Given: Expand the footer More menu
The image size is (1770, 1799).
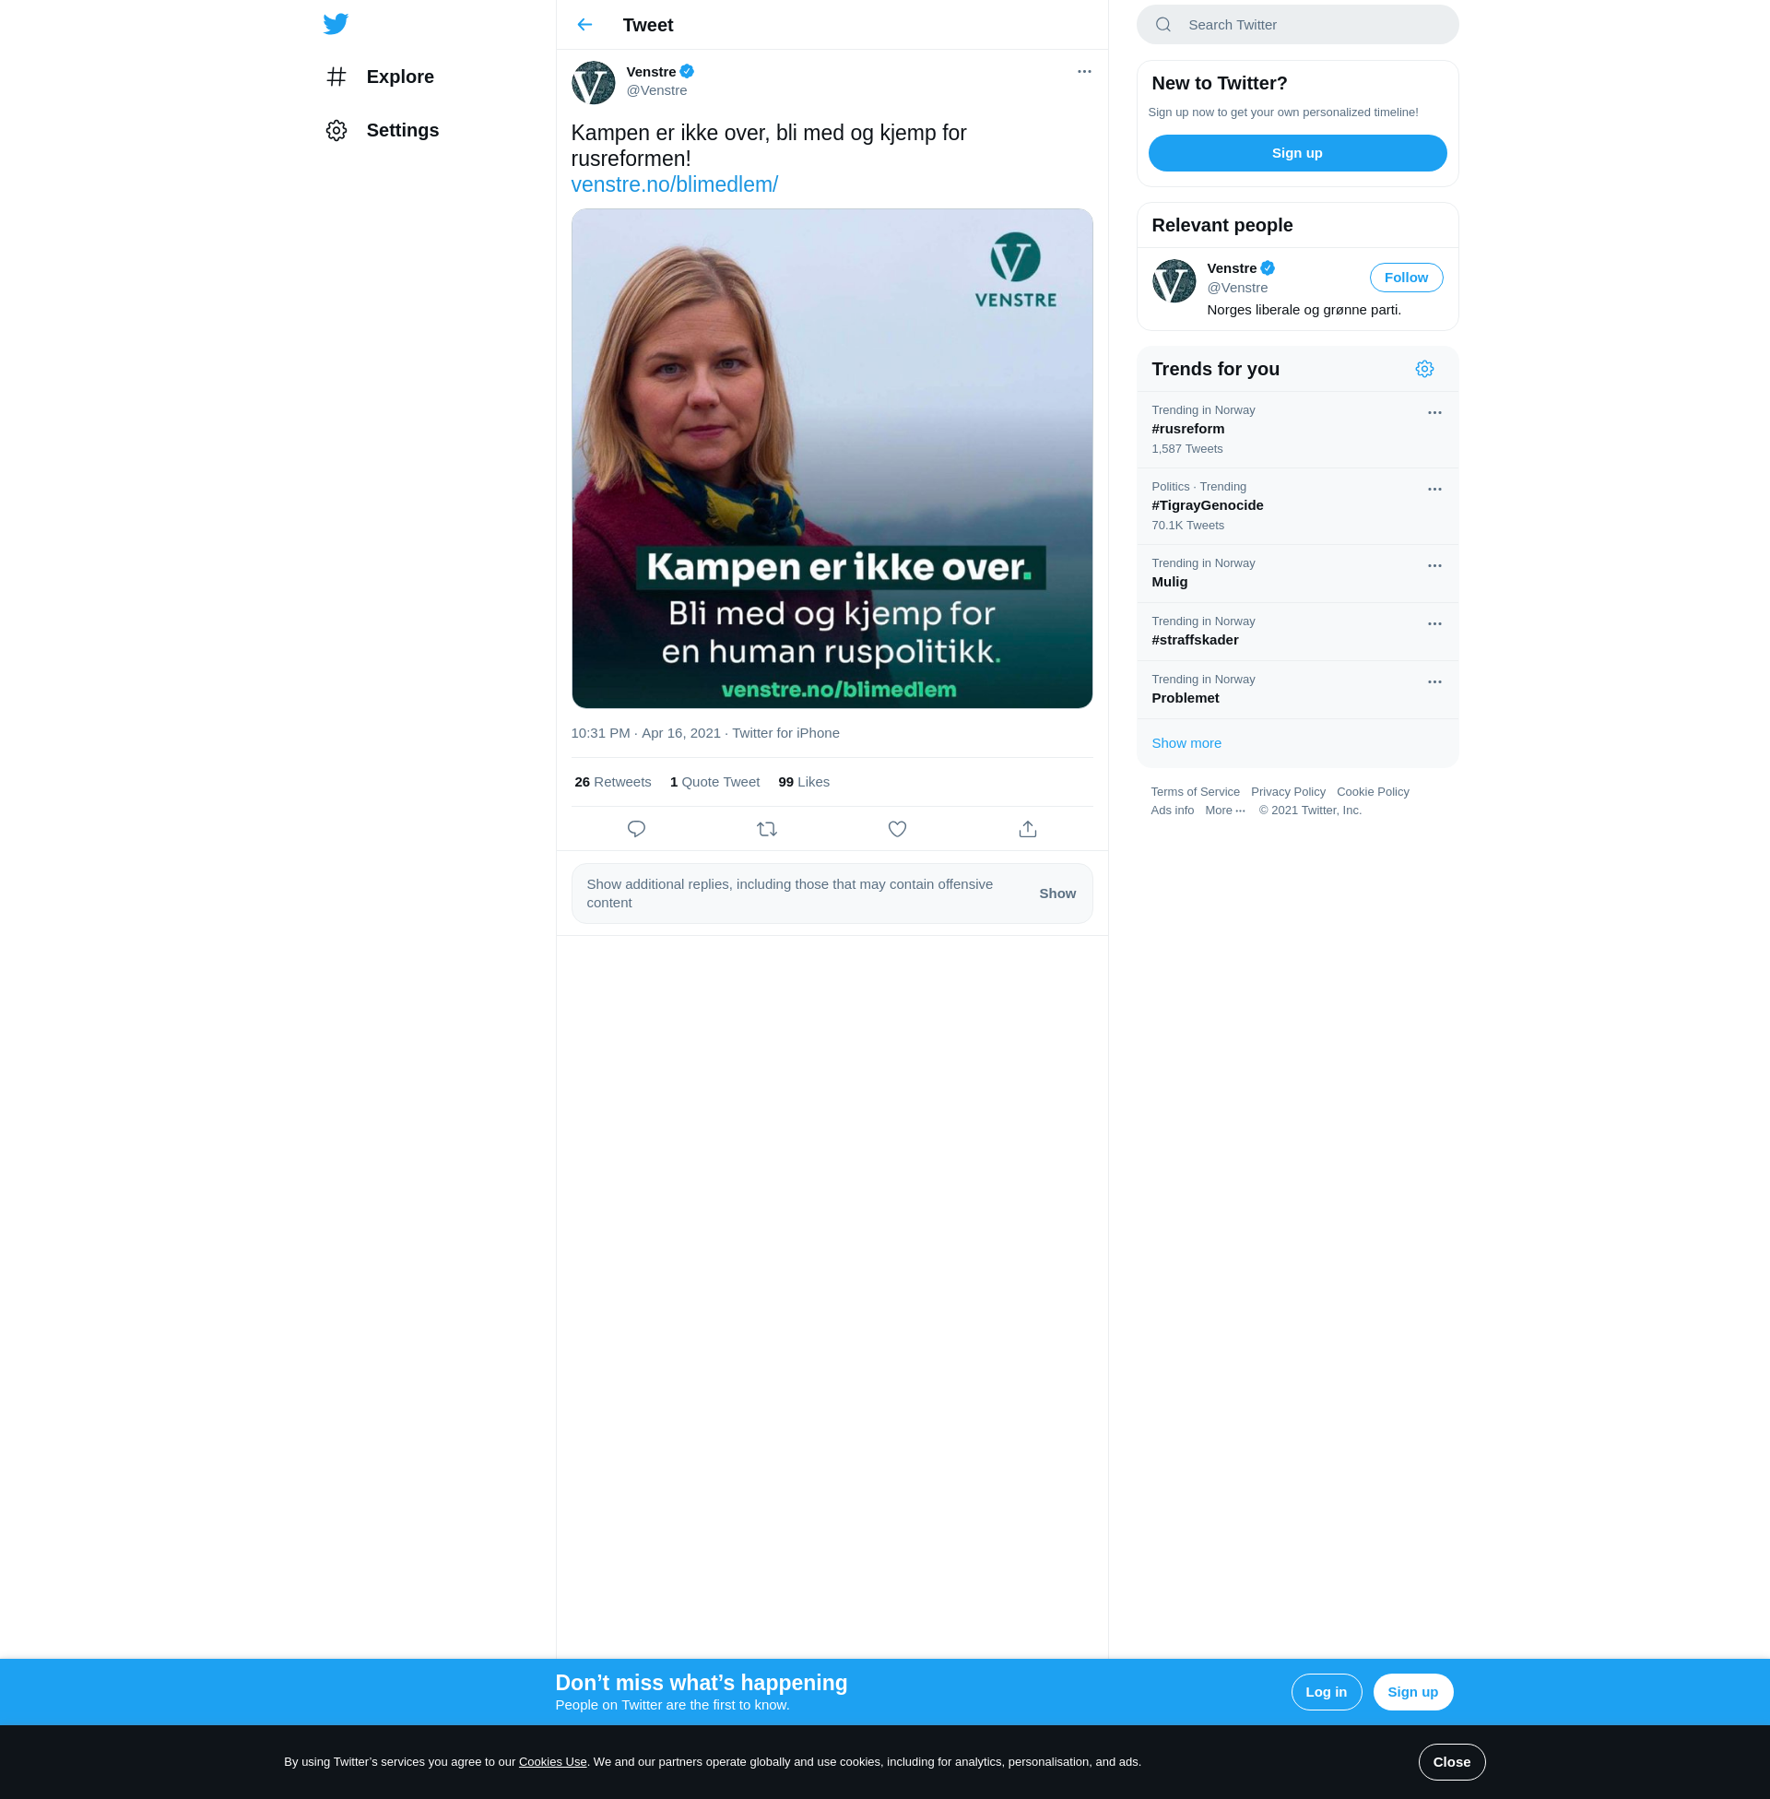Looking at the screenshot, I should pyautogui.click(x=1224, y=810).
